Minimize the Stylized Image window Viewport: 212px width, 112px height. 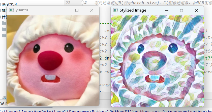(167, 11)
